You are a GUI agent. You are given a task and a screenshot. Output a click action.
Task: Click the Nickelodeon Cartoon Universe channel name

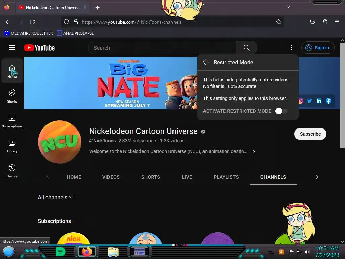(143, 131)
